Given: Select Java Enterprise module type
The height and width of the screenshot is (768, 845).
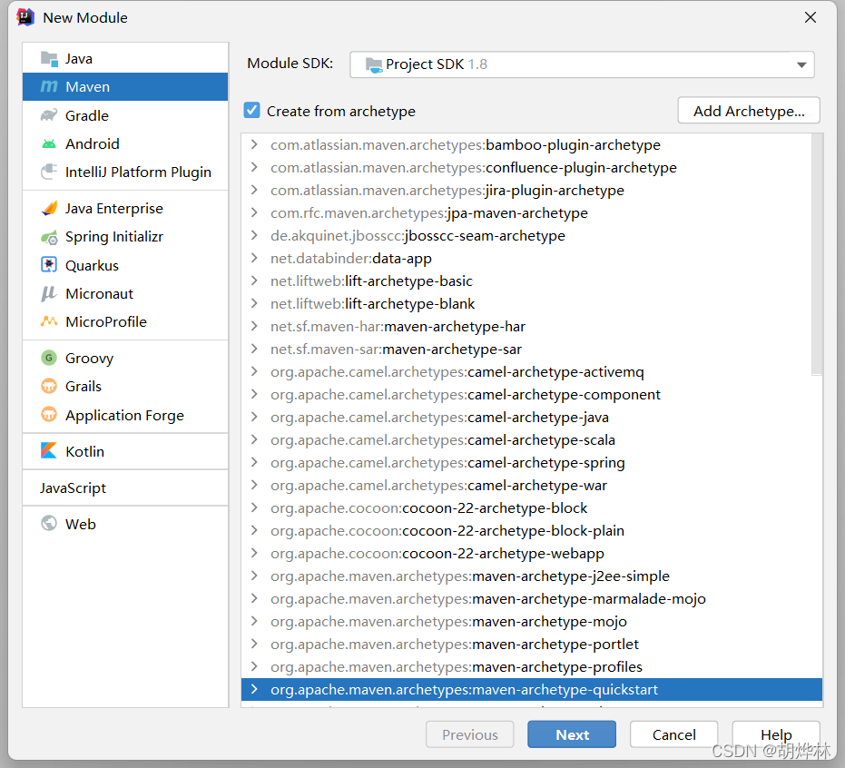Looking at the screenshot, I should tap(125, 208).
